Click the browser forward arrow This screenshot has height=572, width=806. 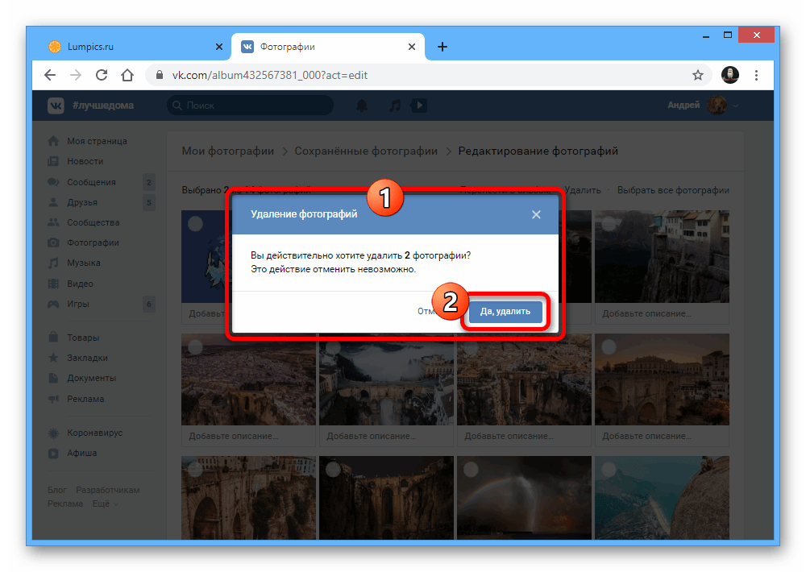tap(76, 75)
